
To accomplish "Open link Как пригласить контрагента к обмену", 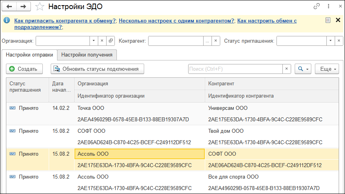I will pos(65,21).
